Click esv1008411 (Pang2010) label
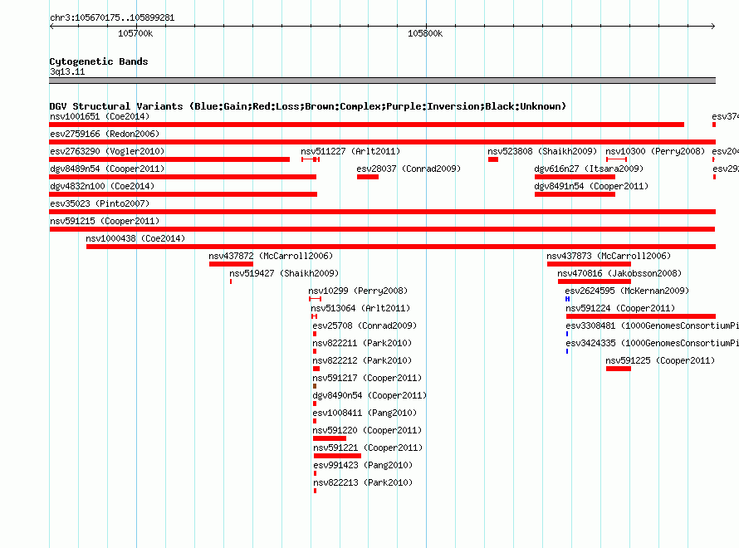Viewport: 739px width, 548px height. point(365,413)
